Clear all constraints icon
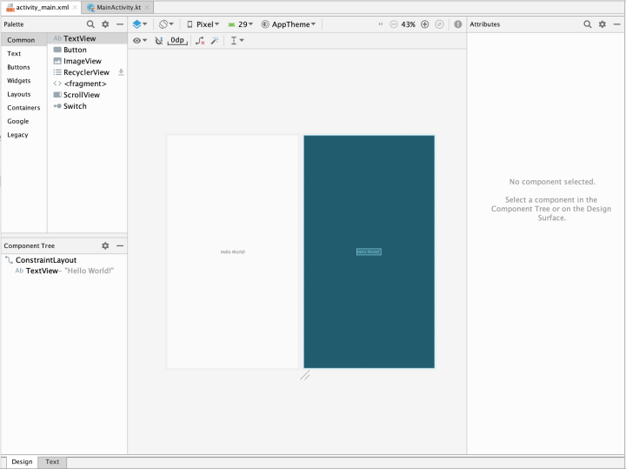Screen dimensions: 626x469 pos(200,40)
